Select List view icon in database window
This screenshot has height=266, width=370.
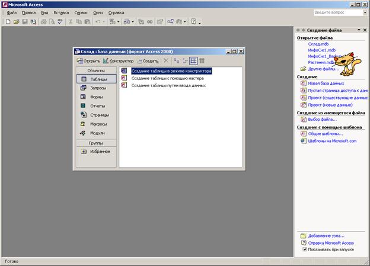193,61
